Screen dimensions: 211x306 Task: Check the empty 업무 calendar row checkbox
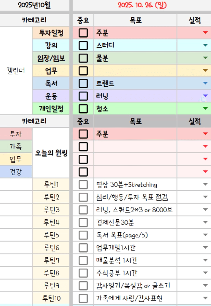coord(83,71)
